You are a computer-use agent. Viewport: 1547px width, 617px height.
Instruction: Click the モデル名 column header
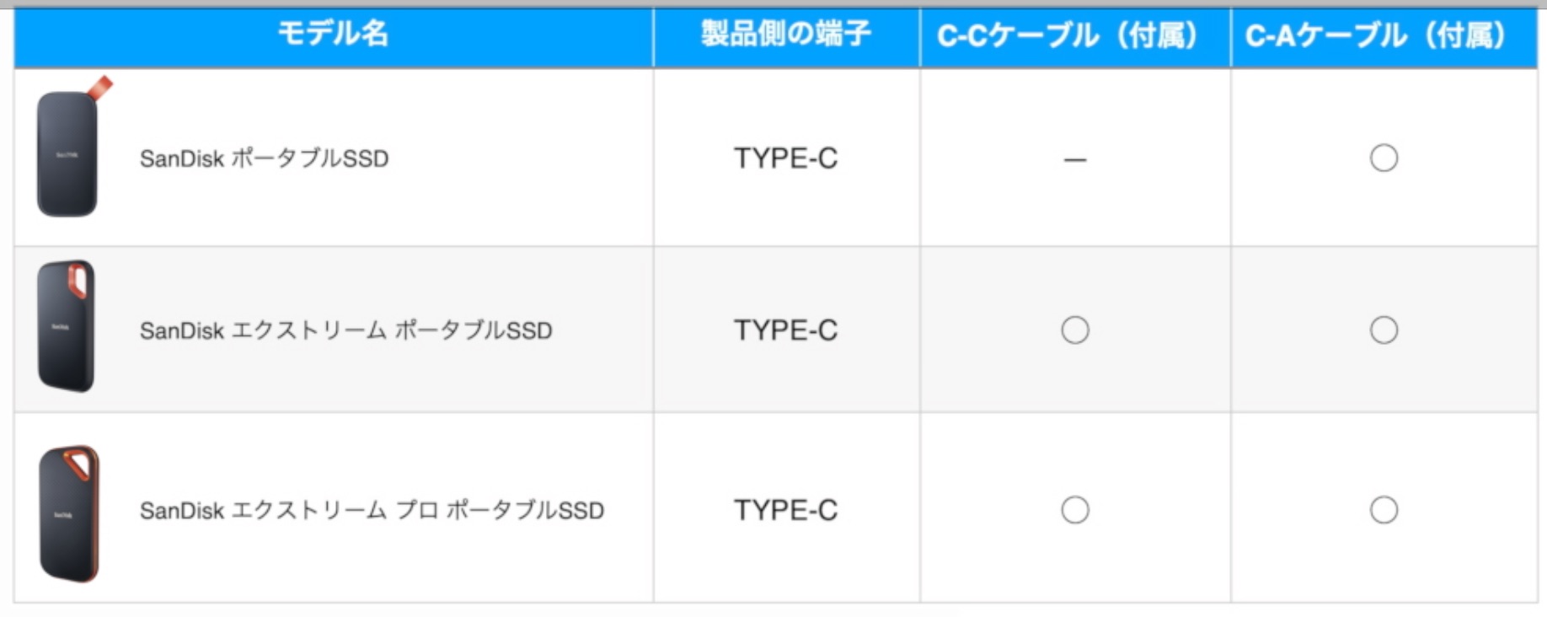point(333,34)
